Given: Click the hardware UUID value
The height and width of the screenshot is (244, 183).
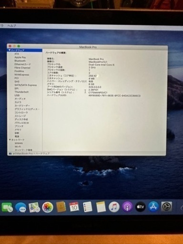Looking at the screenshot, I should [x=114, y=96].
